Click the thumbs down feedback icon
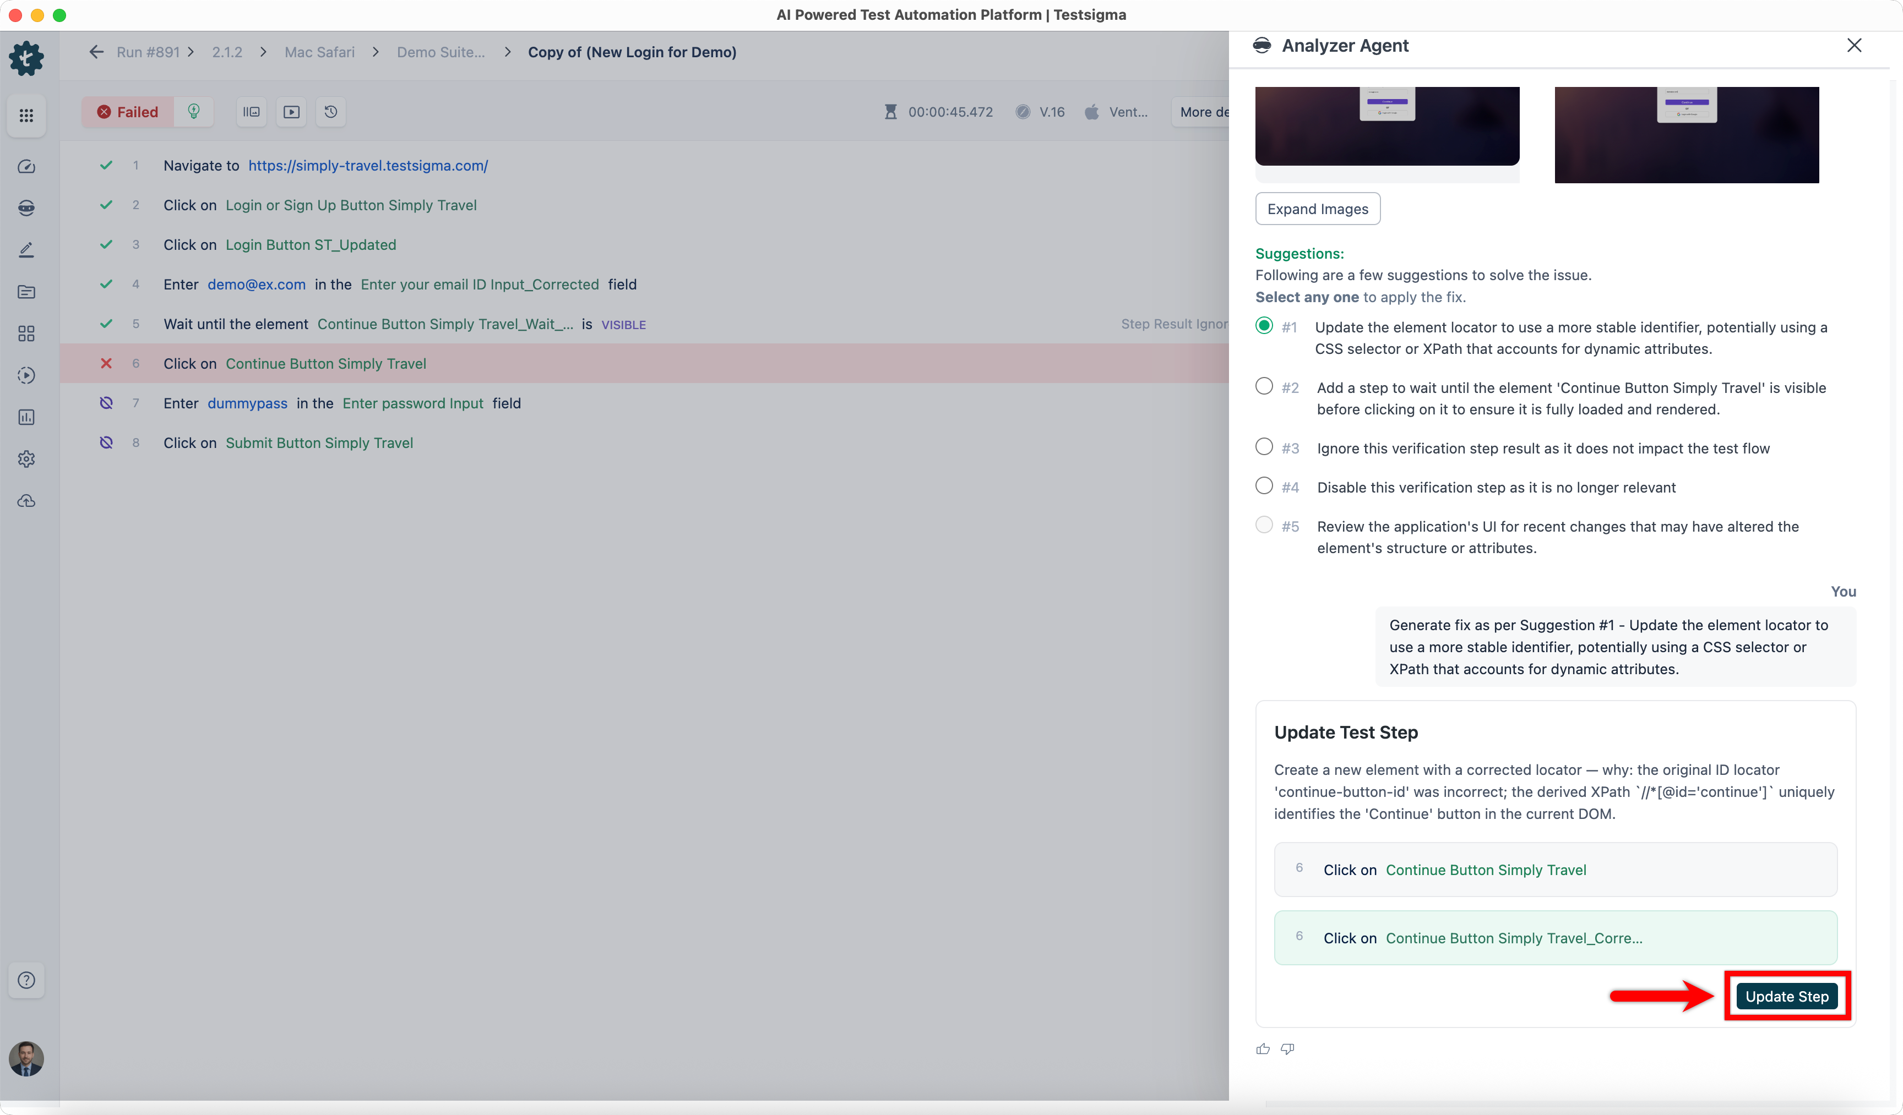 tap(1287, 1048)
